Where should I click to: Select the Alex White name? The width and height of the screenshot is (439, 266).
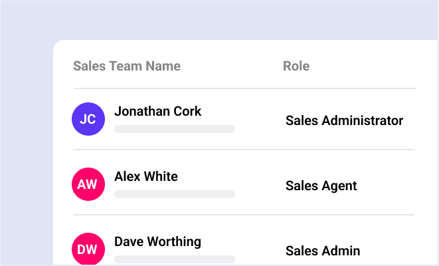[x=146, y=176]
